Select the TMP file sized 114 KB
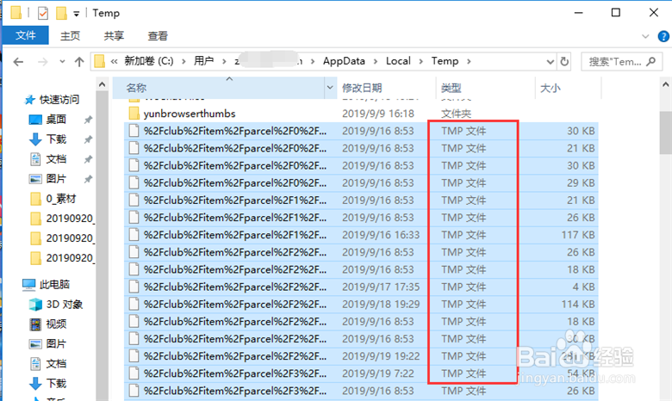Screen dimensions: 672x401 [x=361, y=305]
